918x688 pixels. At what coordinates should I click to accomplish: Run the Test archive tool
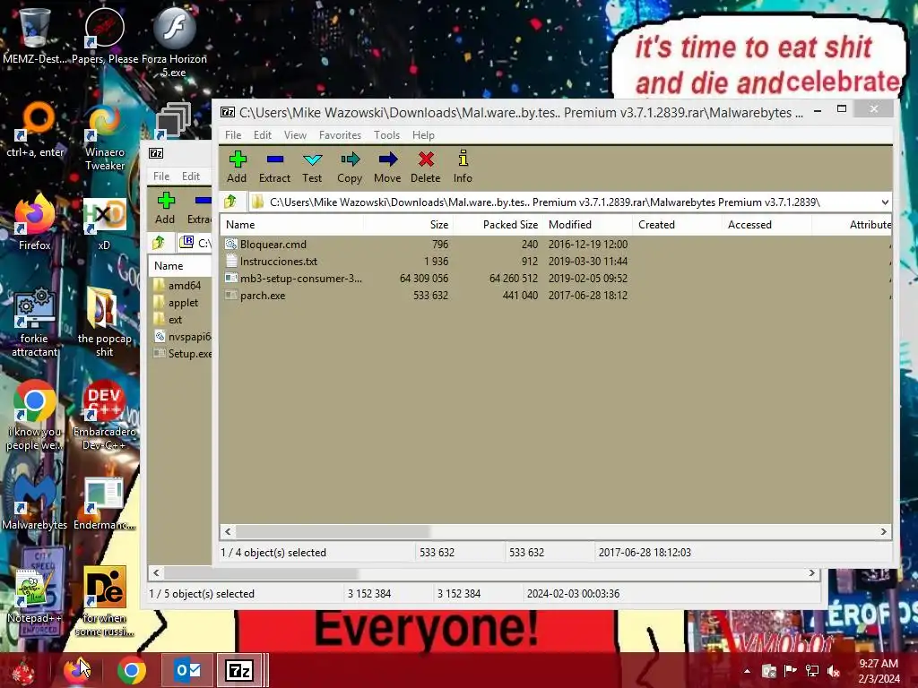[312, 166]
